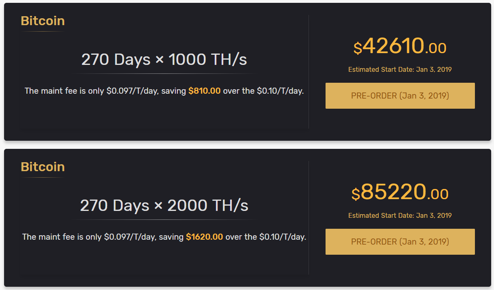Viewport: 494px width, 290px height.
Task: Click the underline beneath the top Bitcoin heading
Action: (43, 31)
